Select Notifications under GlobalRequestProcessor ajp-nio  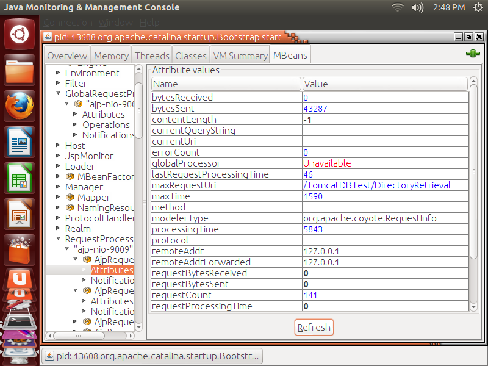[x=108, y=135]
